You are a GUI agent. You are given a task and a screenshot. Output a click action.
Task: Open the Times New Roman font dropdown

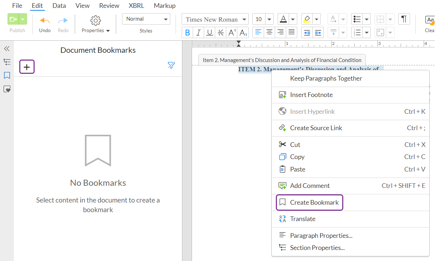[x=215, y=19]
